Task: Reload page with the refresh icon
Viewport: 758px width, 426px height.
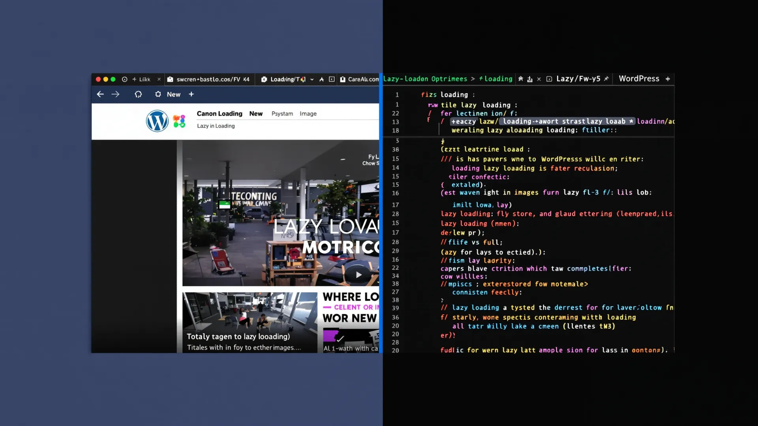Action: pos(138,94)
